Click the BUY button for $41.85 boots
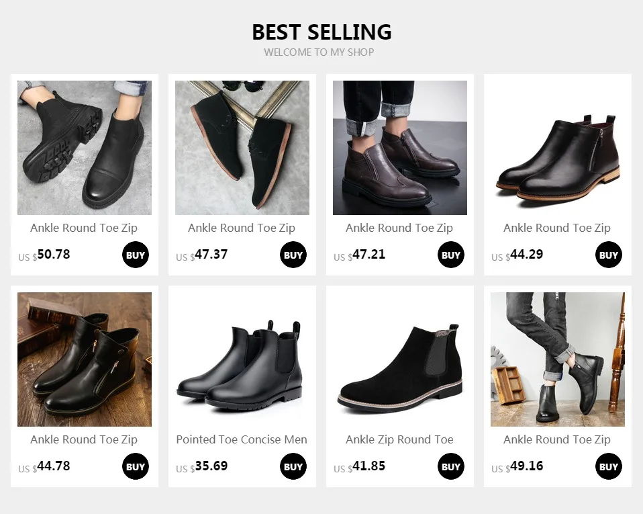This screenshot has width=643, height=514. click(450, 466)
